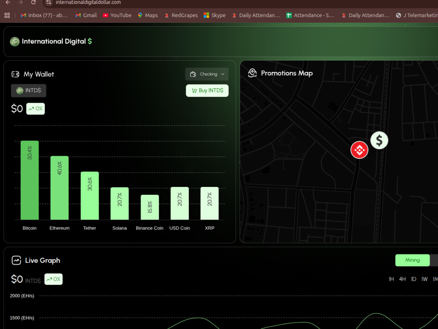Viewport: 438px width, 329px height.
Task: Open the Gmail bookmark
Action: tap(86, 15)
